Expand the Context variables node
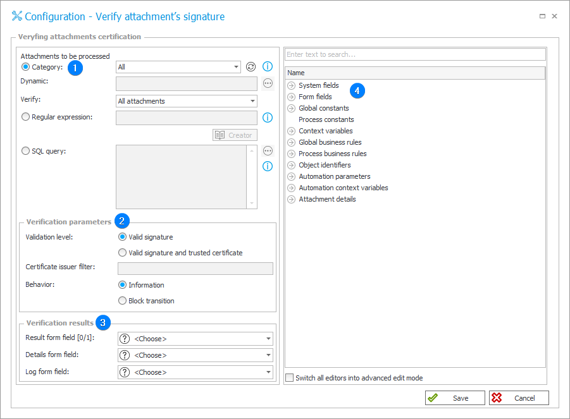 (291, 131)
